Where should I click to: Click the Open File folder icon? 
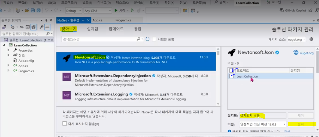[x=27, y=11]
